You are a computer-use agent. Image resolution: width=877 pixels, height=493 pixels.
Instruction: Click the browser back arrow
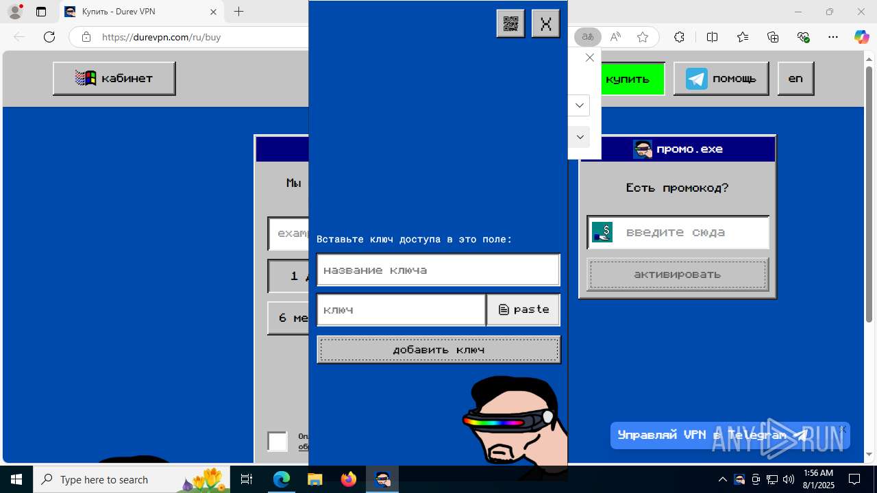19,37
